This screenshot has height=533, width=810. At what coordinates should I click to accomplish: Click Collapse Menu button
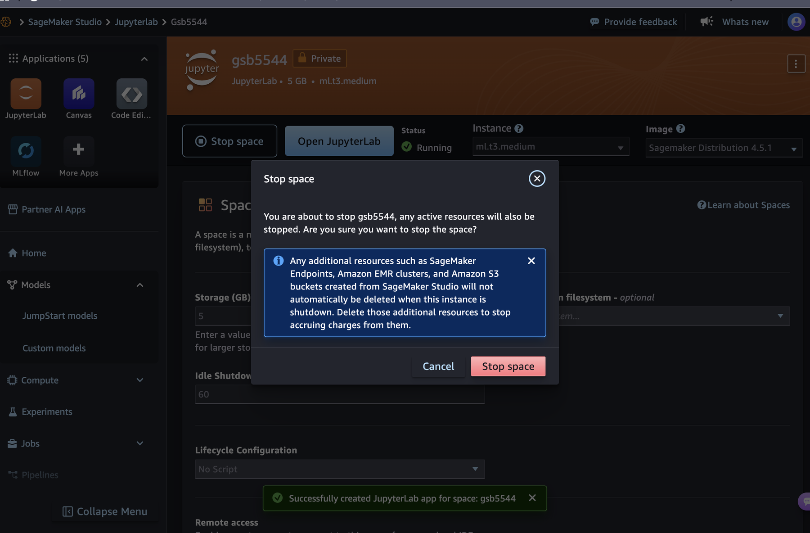[105, 511]
